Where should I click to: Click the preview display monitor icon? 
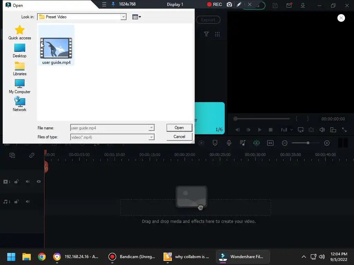(x=300, y=130)
